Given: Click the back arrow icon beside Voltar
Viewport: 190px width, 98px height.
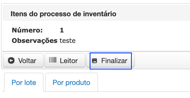Looking at the screenshot, I should (11, 60).
